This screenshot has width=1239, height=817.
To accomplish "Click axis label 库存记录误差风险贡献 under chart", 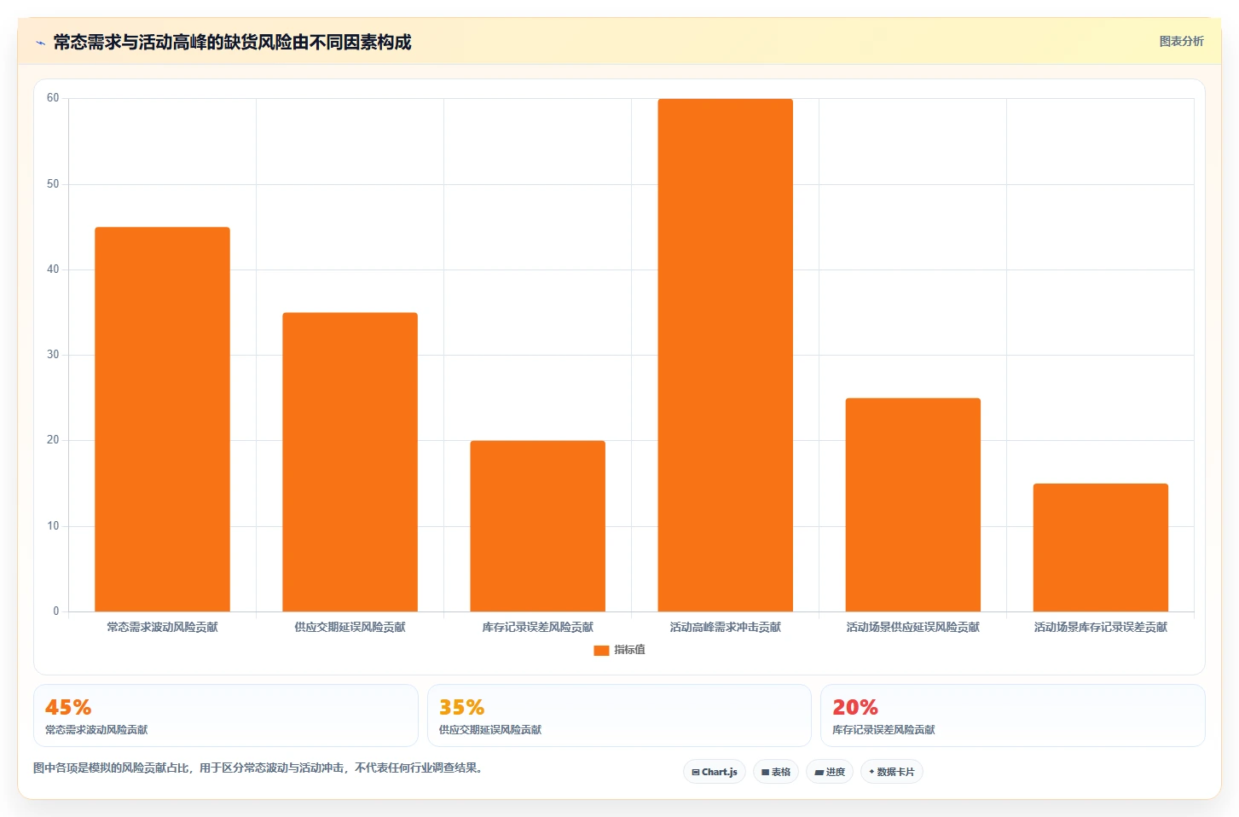I will pos(537,627).
